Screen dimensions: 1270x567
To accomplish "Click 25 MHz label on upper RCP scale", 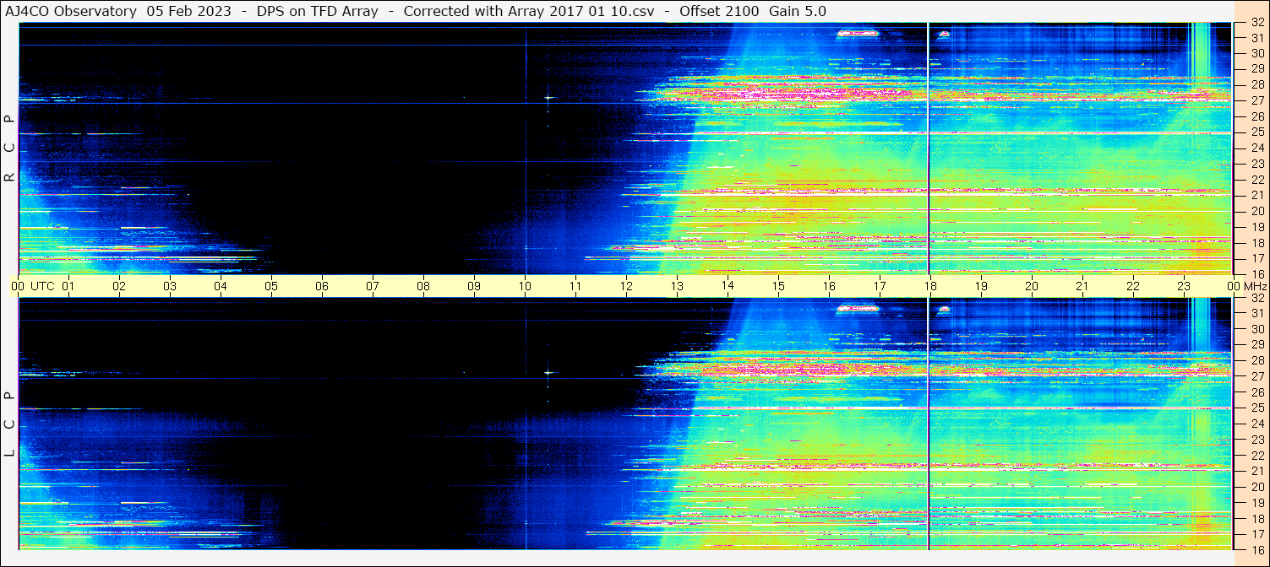I will pos(1257,132).
